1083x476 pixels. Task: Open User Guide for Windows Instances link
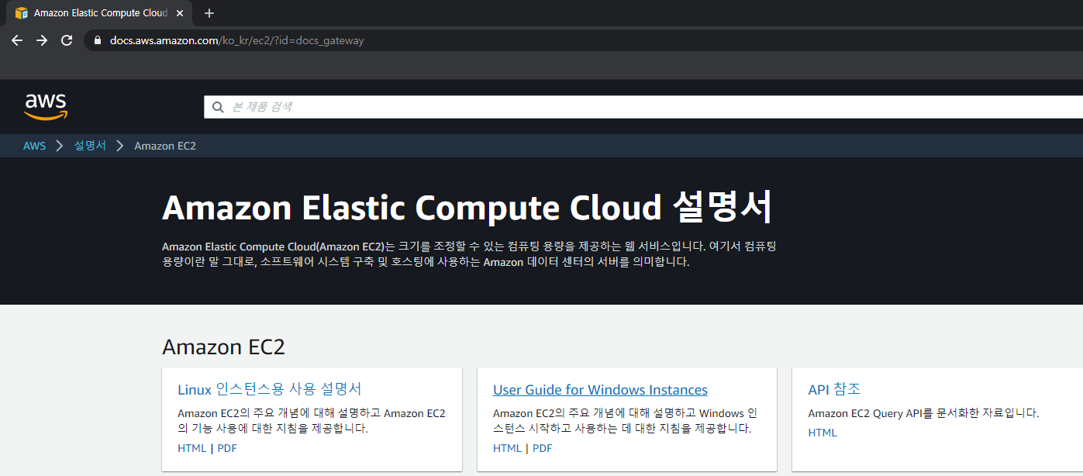coord(600,390)
